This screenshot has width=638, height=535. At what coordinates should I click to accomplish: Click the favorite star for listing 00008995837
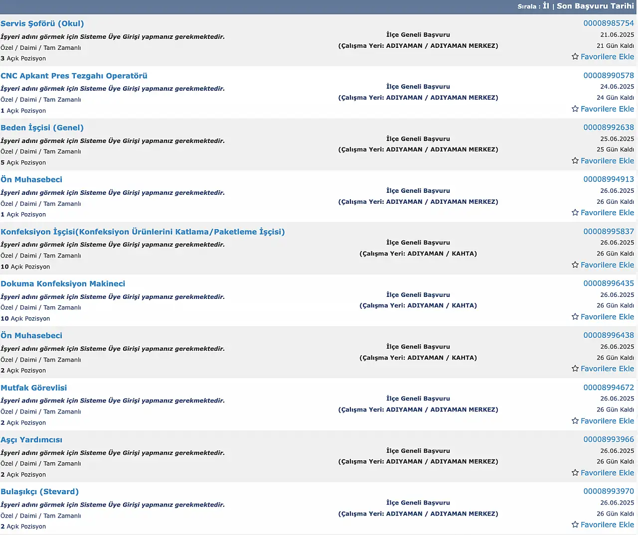coord(575,265)
